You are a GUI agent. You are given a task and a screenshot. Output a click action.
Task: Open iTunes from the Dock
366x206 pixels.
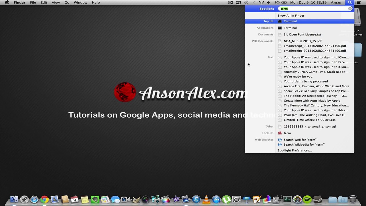(196, 199)
